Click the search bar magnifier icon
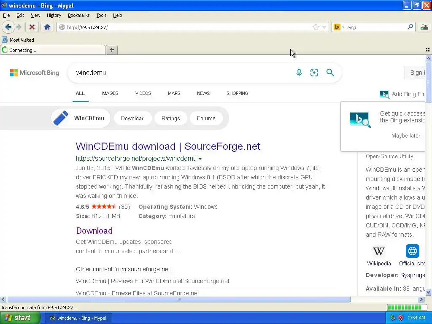The width and height of the screenshot is (432, 324). tap(410, 27)
